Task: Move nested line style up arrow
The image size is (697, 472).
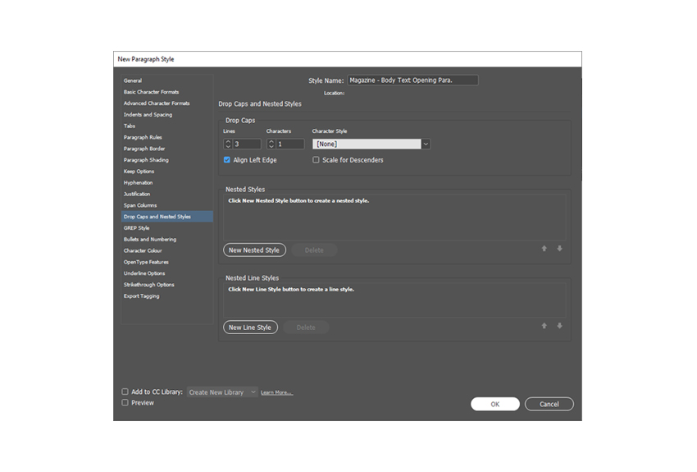Action: 544,326
